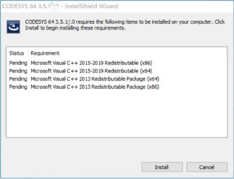Click the divider between Status and Requirement headers
Image resolution: width=234 pixels, height=179 pixels.
tap(28, 53)
